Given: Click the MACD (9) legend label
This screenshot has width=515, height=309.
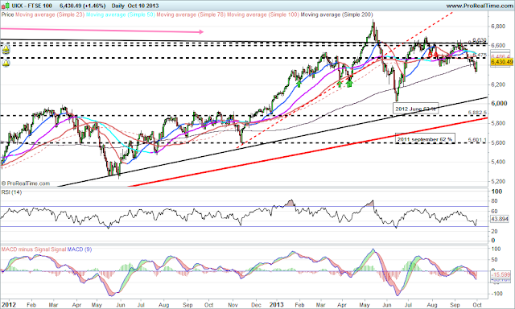Looking at the screenshot, I should click(x=80, y=249).
